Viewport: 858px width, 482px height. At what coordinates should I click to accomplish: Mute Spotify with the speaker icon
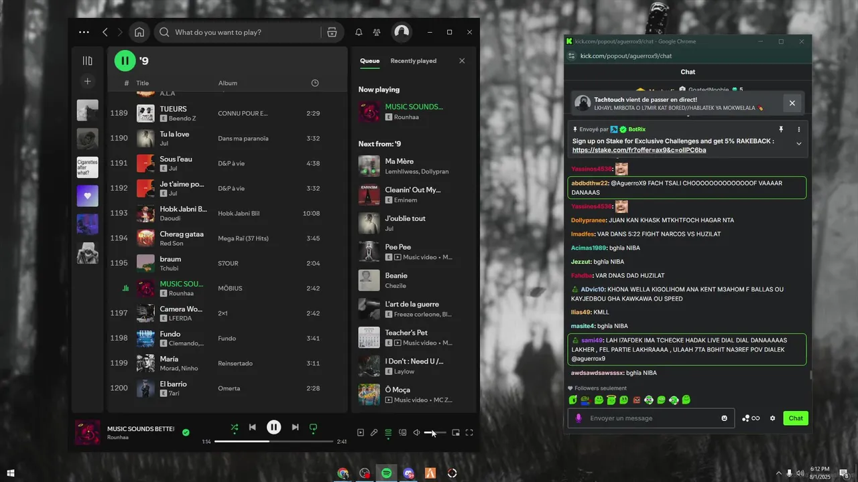[416, 432]
